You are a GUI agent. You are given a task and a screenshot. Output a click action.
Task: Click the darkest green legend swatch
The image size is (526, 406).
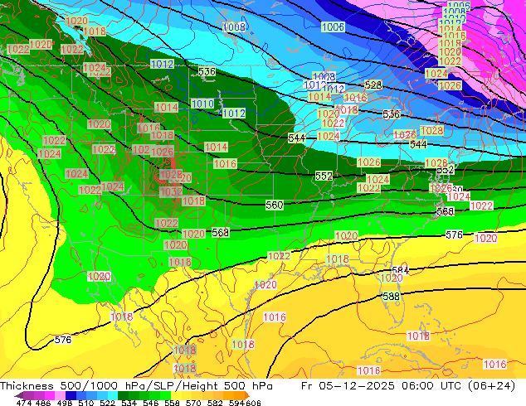tap(123, 395)
